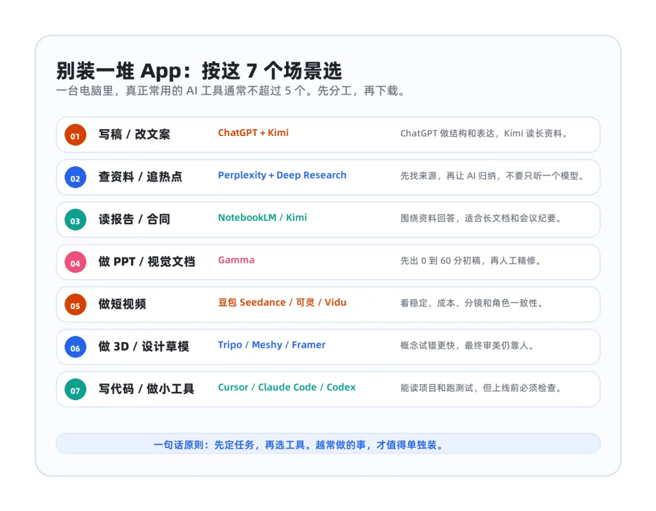Select the subtitle starting with 一台电脑里
Screen dimensions: 656x511
231,91
